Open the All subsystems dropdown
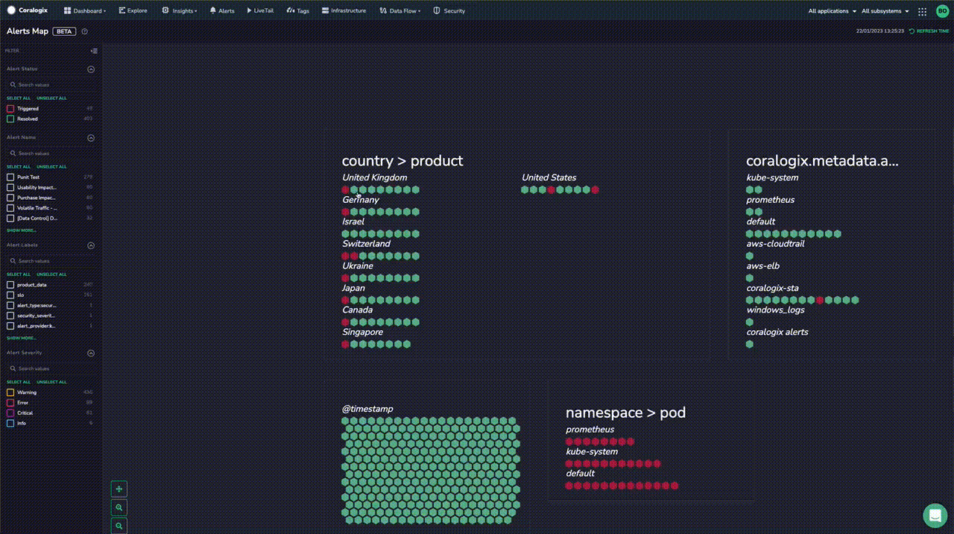954x534 pixels. click(x=885, y=11)
